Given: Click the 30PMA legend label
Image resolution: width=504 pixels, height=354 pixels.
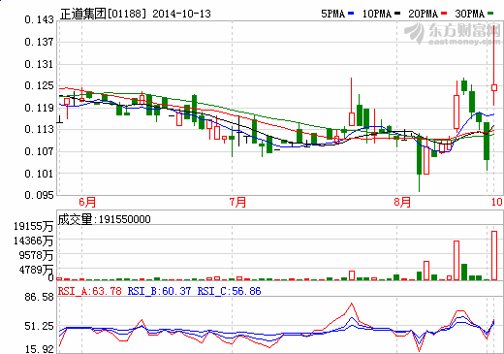Looking at the screenshot, I should (x=470, y=14).
